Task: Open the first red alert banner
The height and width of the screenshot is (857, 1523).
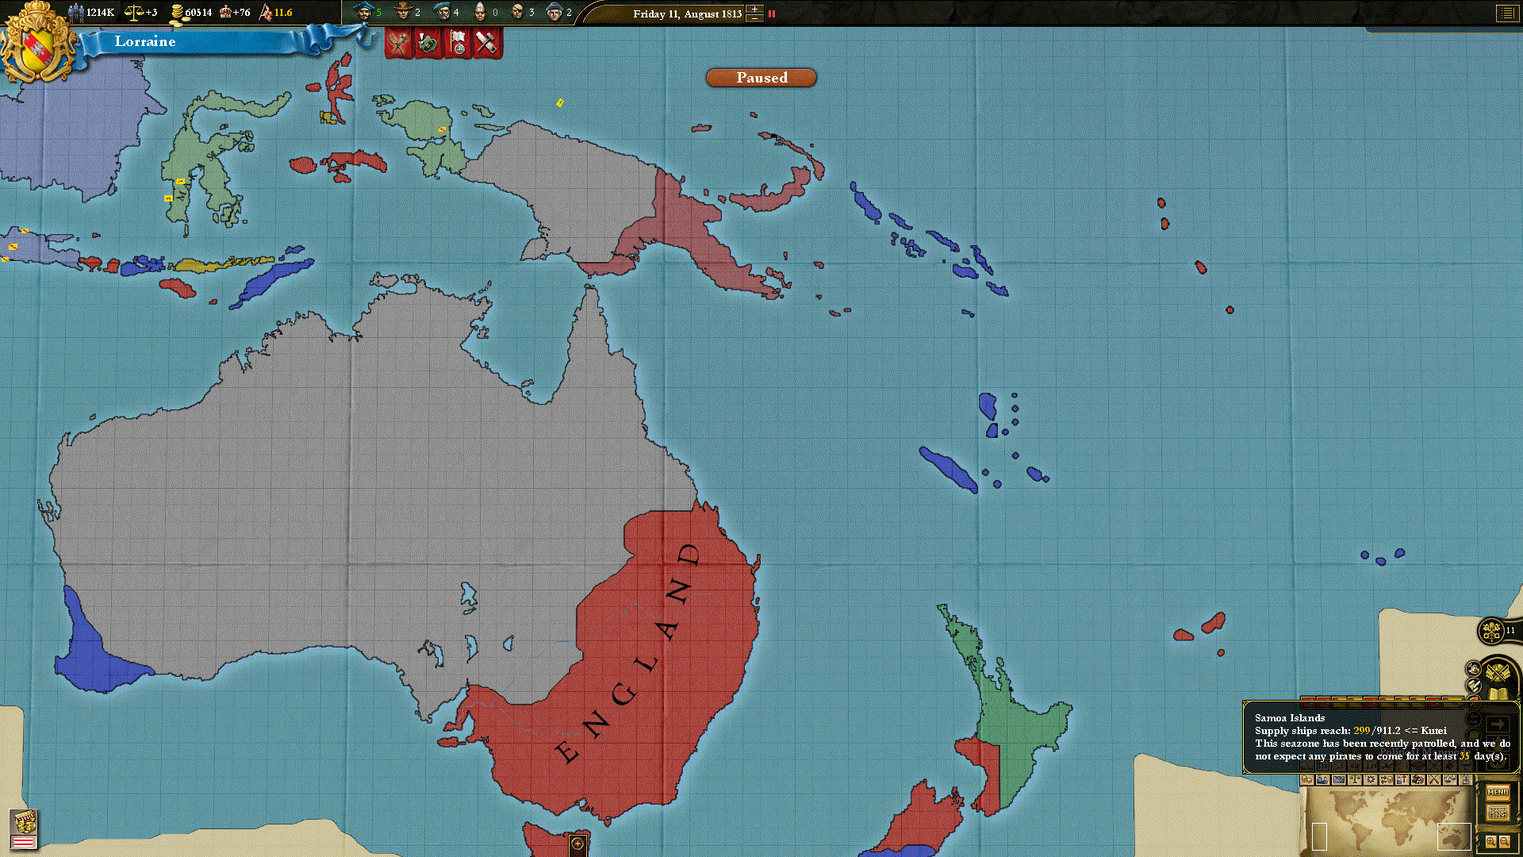Action: click(399, 43)
